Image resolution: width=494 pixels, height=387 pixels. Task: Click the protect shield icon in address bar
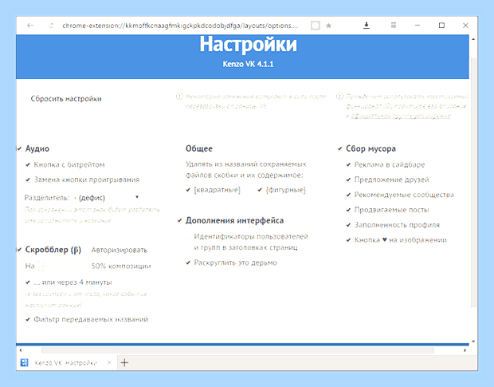coord(316,26)
